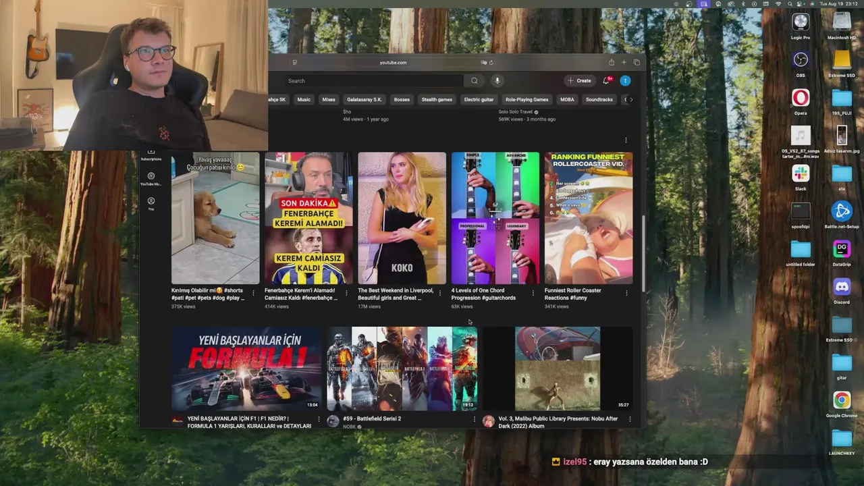
Task: Play the puppy Shorts thumbnail
Action: (215, 218)
